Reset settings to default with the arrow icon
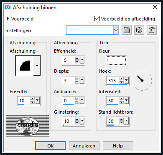The image size is (163, 155). click(152, 30)
